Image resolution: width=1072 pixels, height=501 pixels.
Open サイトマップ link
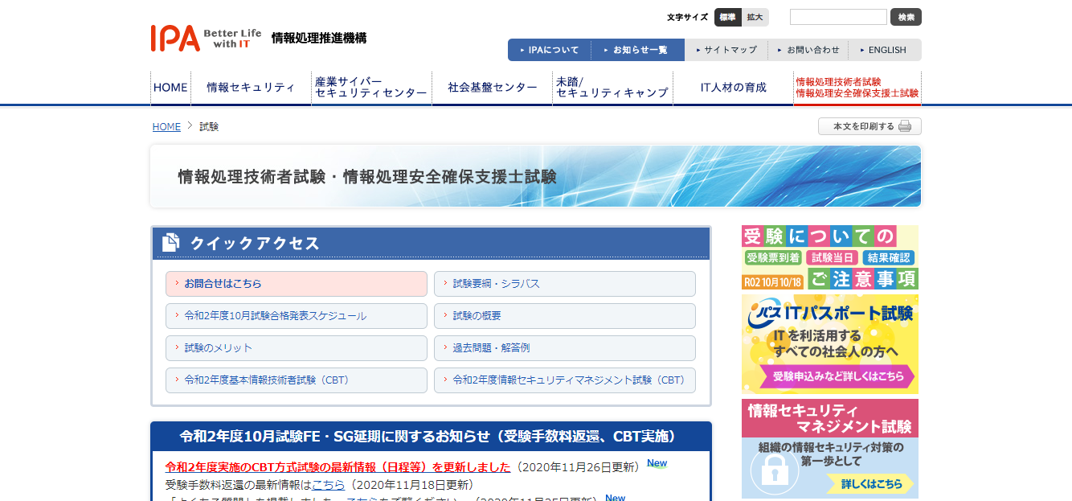point(726,50)
